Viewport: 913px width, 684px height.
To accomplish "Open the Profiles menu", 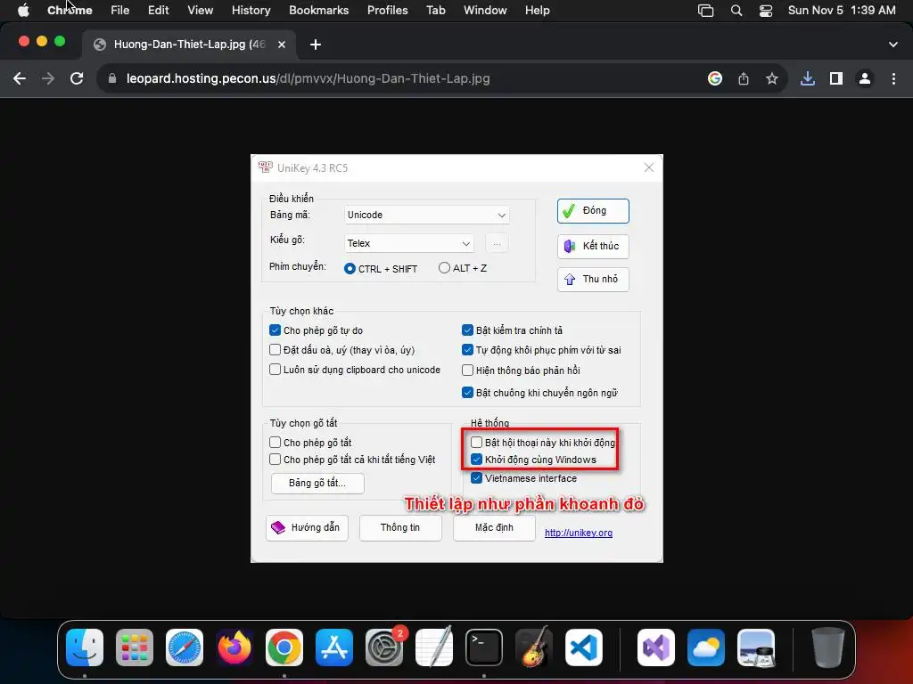I will 388,11.
